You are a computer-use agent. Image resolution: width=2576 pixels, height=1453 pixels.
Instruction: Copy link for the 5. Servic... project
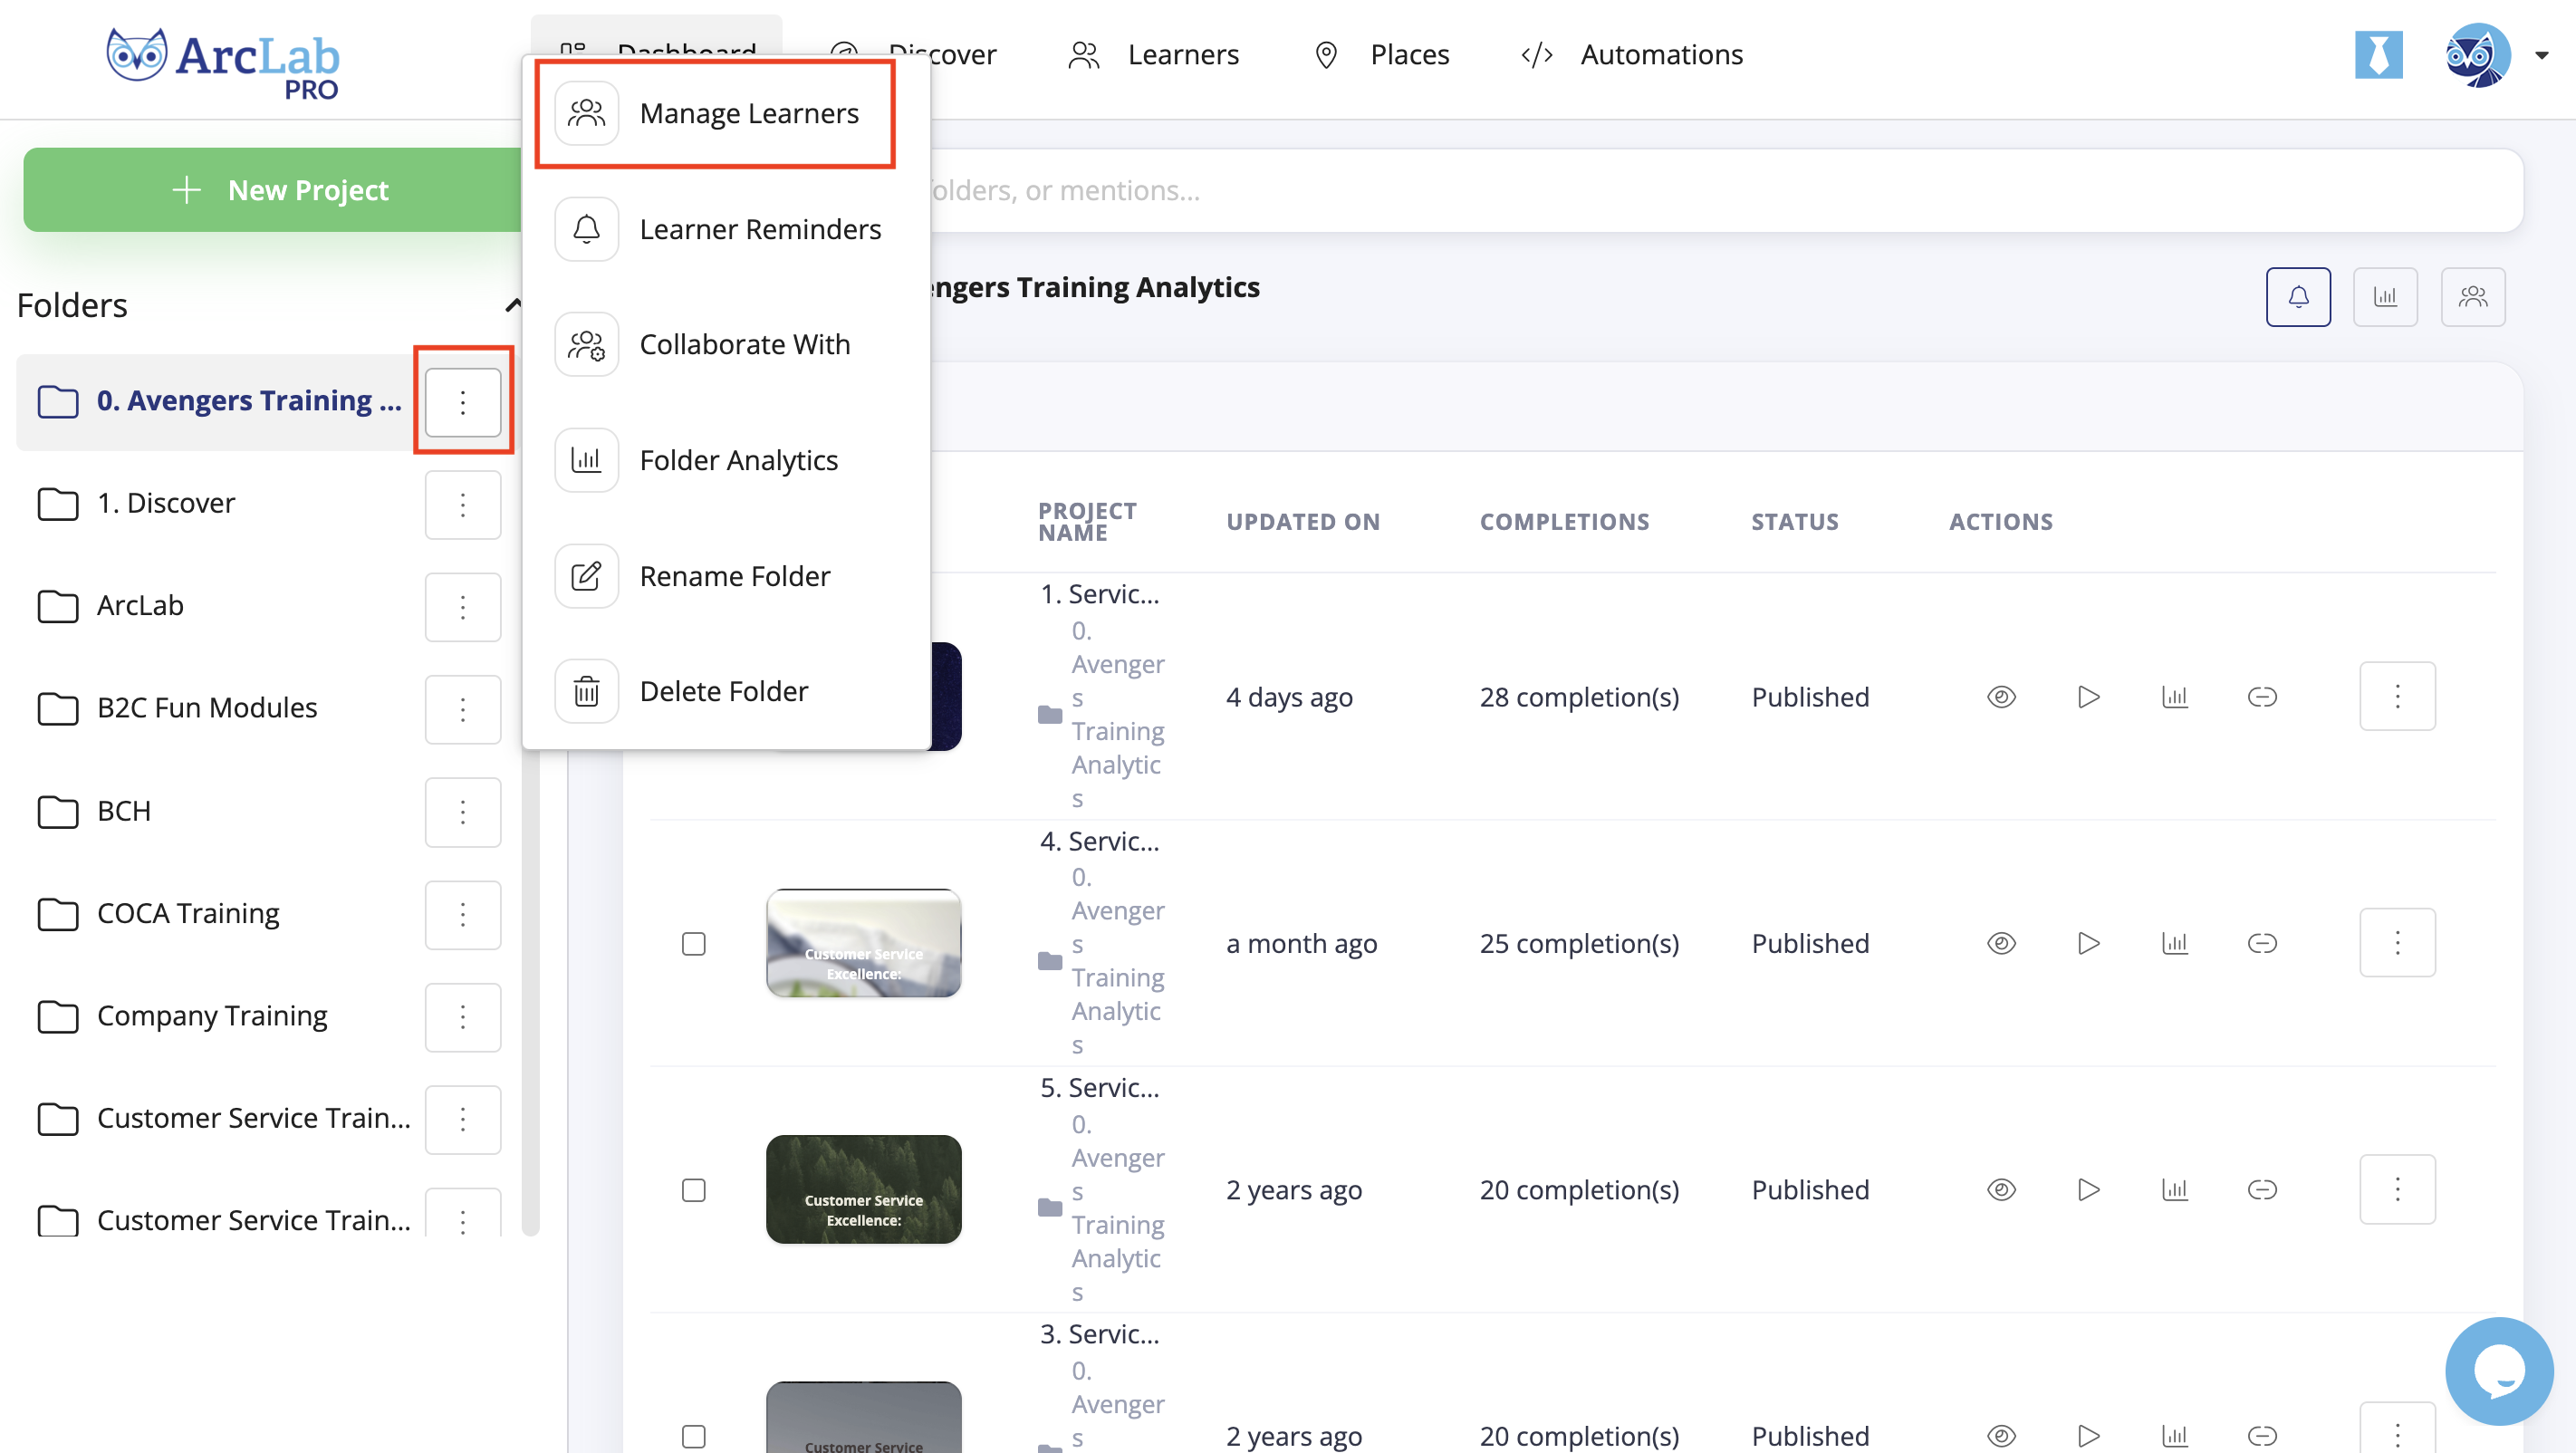[2262, 1190]
